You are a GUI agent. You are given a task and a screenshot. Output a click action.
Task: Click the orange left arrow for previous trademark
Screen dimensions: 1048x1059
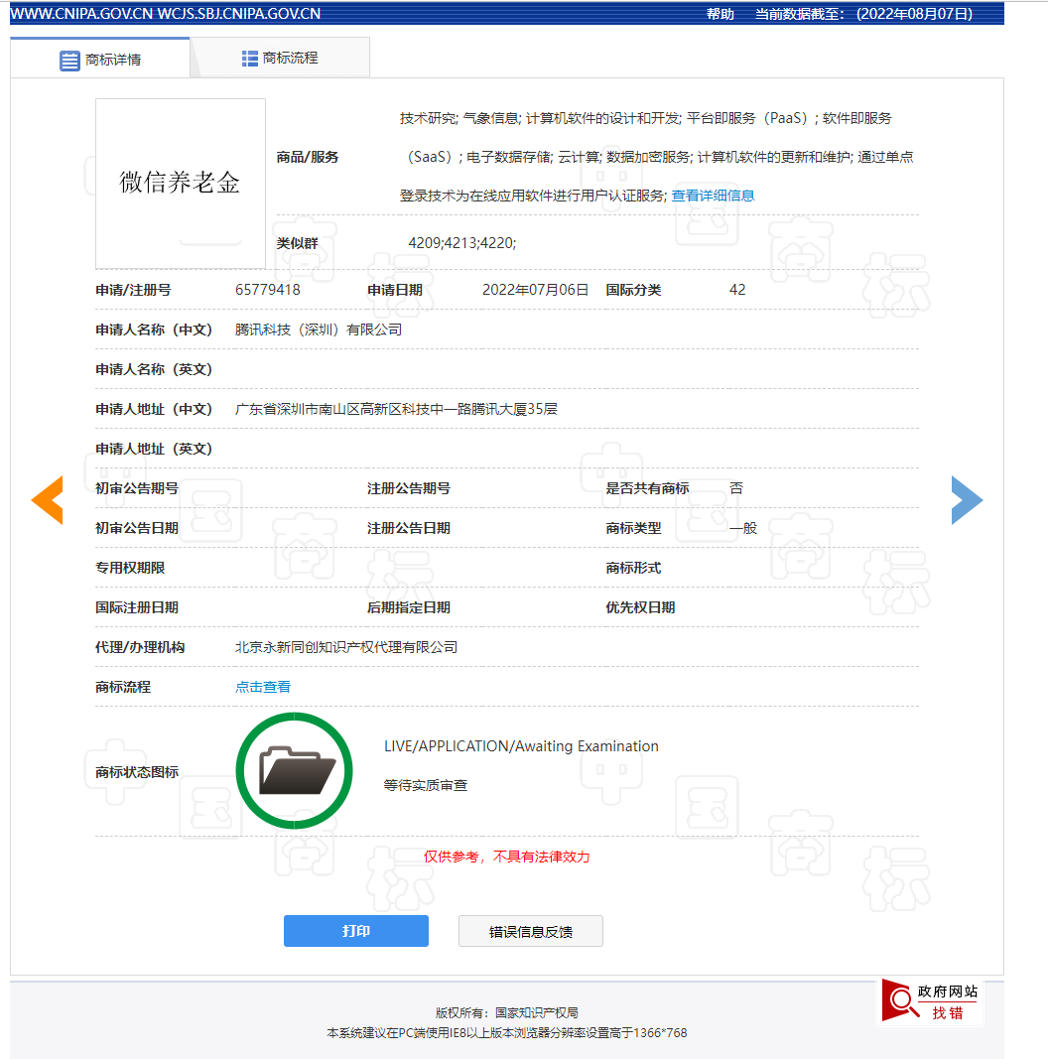(x=47, y=500)
